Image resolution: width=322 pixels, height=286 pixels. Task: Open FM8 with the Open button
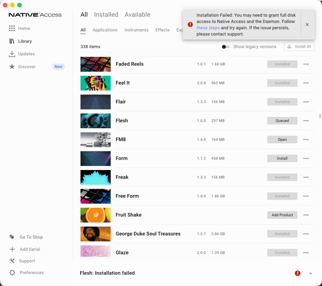point(282,139)
